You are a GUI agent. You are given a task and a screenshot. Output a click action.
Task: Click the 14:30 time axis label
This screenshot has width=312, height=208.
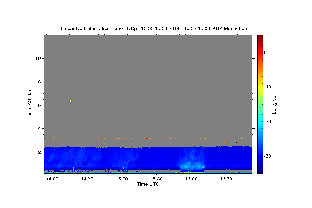[x=87, y=179]
